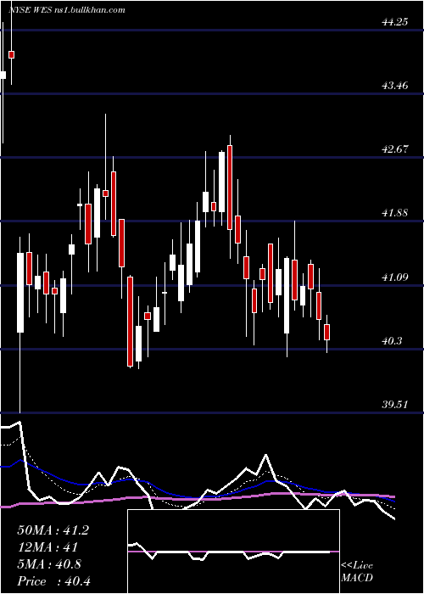Click the Price : 40.4 readout
Viewport: 424px width, 594px height.
click(53, 581)
